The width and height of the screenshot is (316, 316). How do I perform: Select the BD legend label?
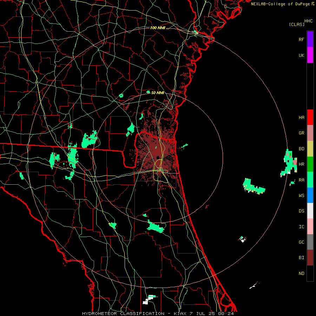pyautogui.click(x=301, y=149)
